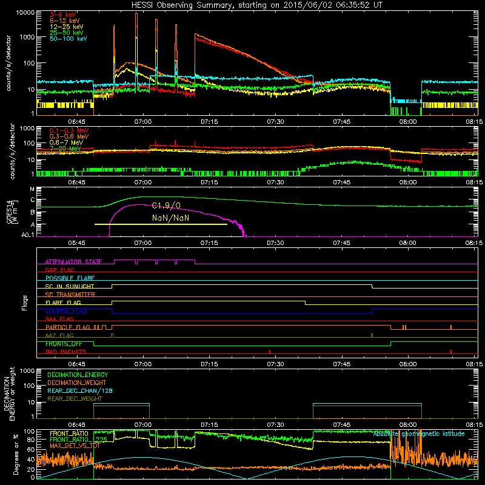Click the Flags panel axis label
The image size is (485, 485).
coord(25,303)
